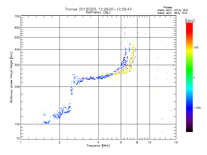Image resolution: width=207 pixels, height=155 pixels.
Task: Click the x-axis tick label "4"
Action: point(98,142)
